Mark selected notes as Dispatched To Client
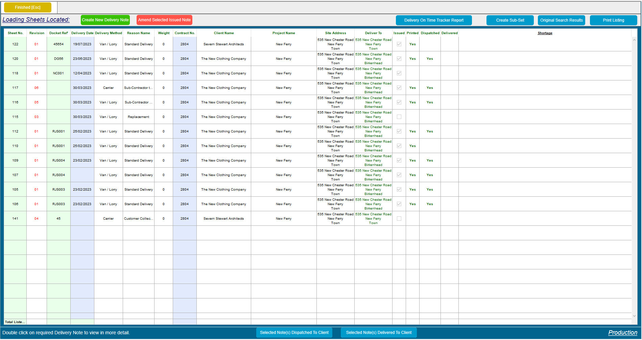 point(294,333)
